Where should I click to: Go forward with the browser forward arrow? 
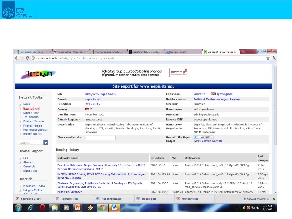(22, 58)
